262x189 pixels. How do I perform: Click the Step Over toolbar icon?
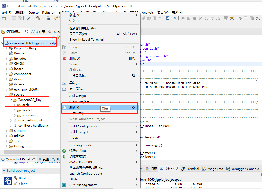pos(213,18)
